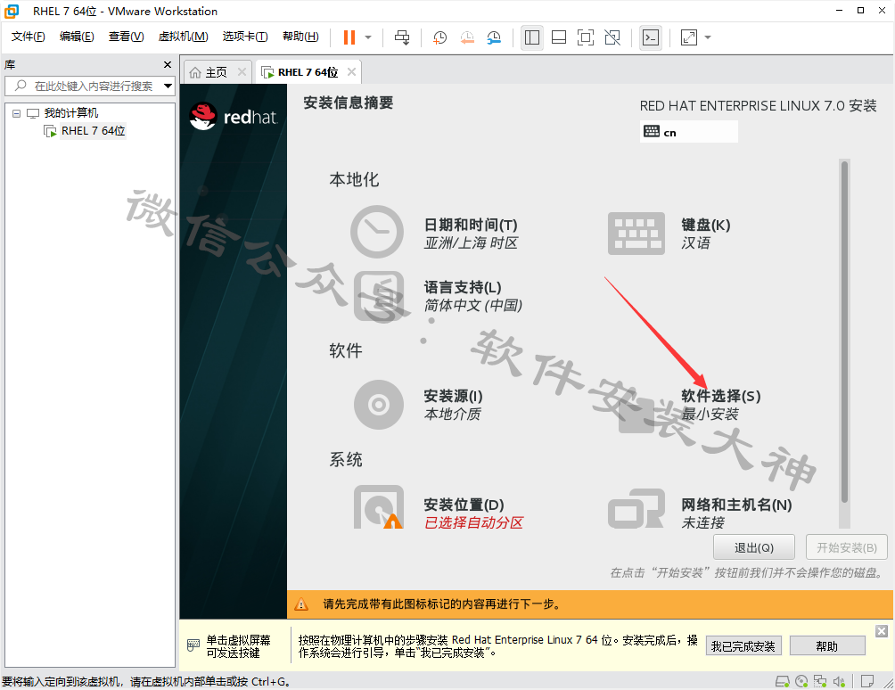Send Ctrl+Alt+Del to the virtual machine
The width and height of the screenshot is (895, 690).
402,37
